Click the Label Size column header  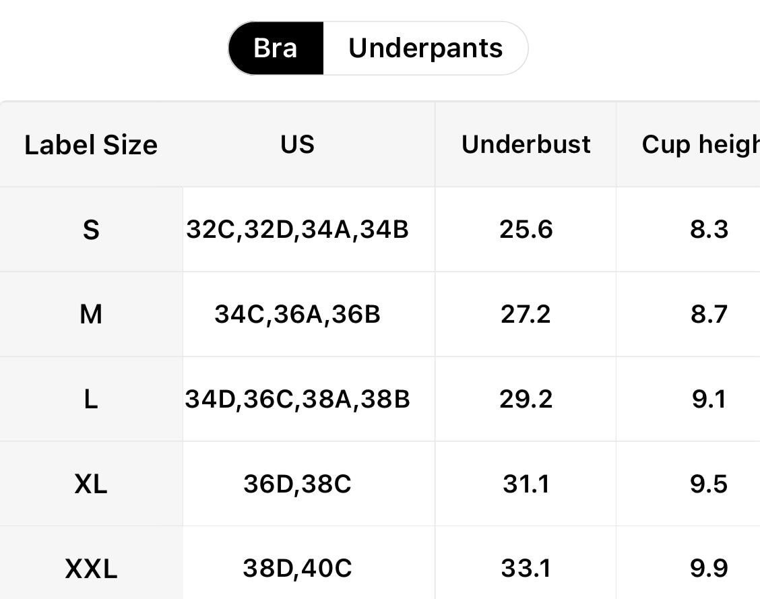[91, 145]
